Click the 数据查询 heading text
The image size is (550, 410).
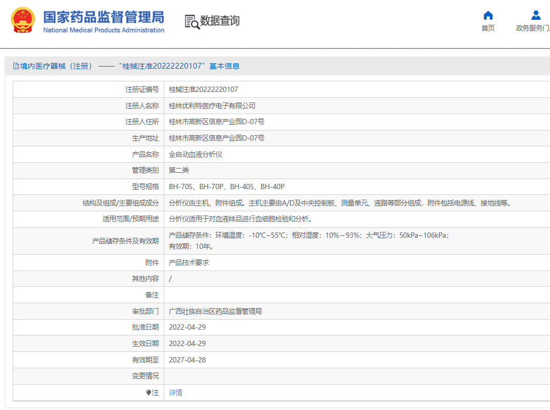click(x=220, y=21)
